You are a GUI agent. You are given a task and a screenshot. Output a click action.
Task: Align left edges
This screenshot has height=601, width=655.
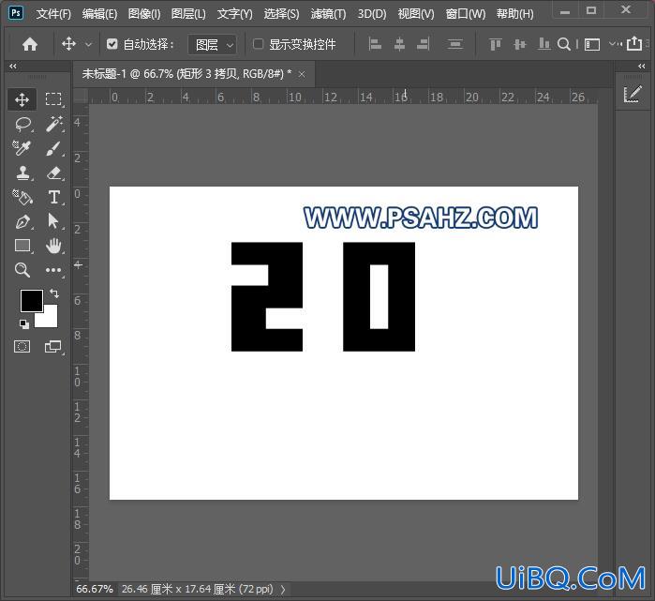(375, 44)
